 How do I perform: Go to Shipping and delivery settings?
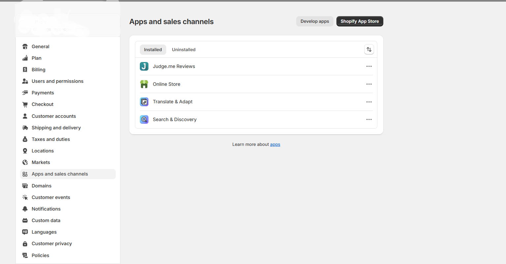click(x=56, y=128)
